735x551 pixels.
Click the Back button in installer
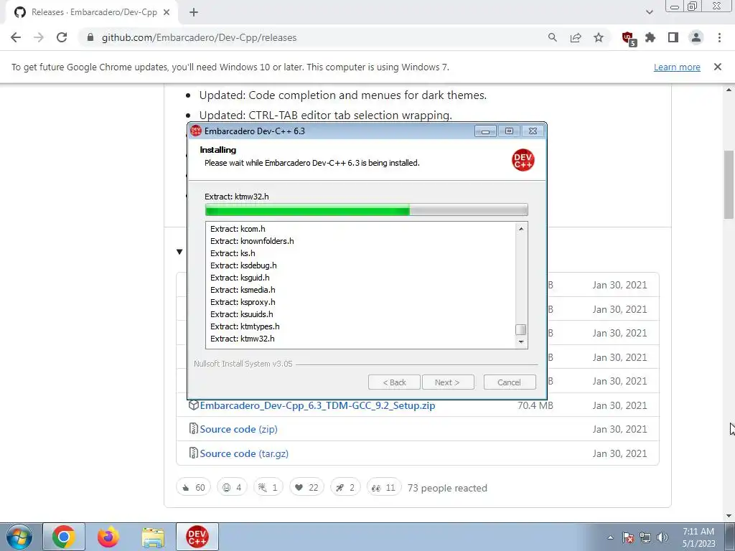pyautogui.click(x=394, y=382)
